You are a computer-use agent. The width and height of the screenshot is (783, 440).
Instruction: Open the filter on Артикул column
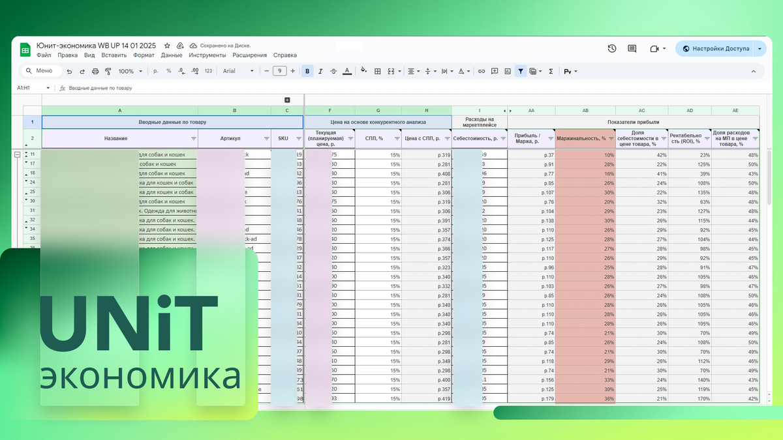coord(266,139)
